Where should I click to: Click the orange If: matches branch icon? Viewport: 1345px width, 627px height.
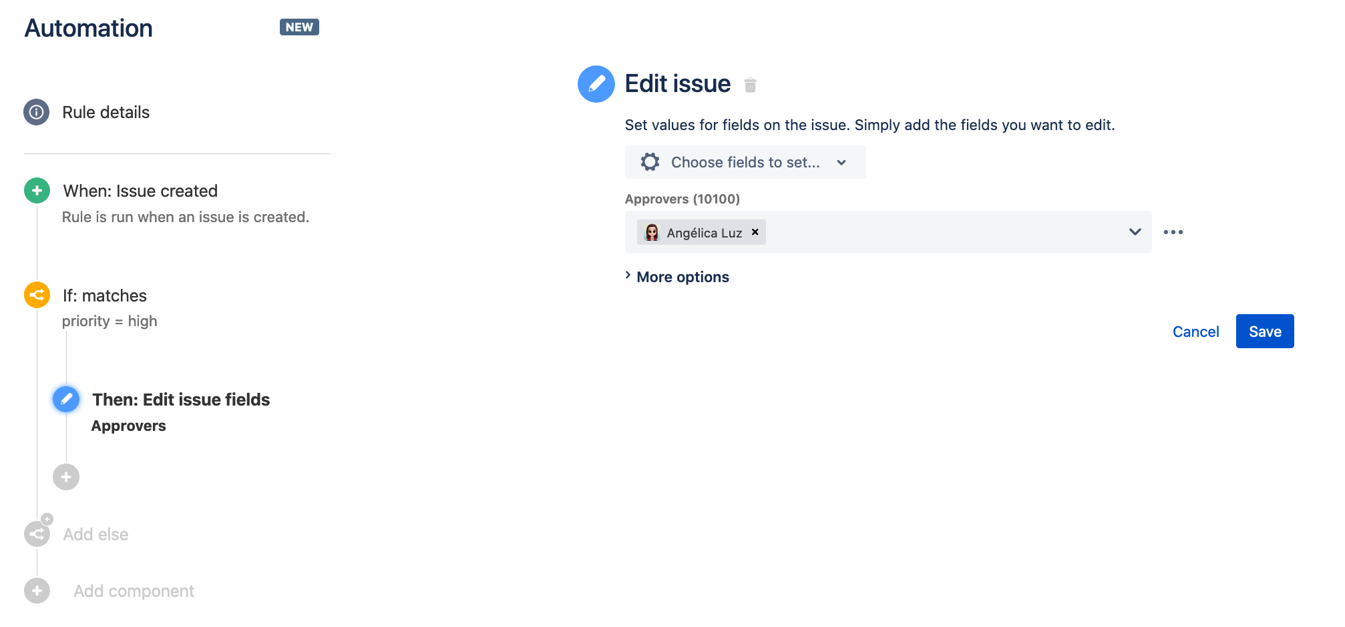tap(37, 295)
